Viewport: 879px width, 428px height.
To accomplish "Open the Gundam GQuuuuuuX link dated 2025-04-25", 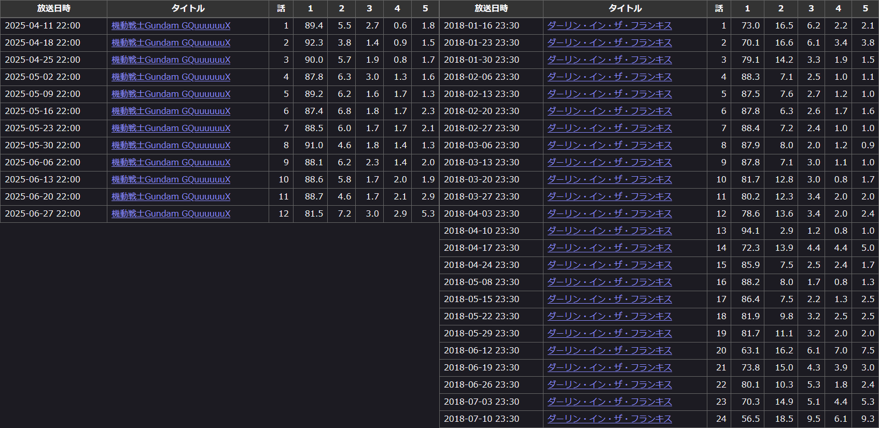I will (x=171, y=60).
